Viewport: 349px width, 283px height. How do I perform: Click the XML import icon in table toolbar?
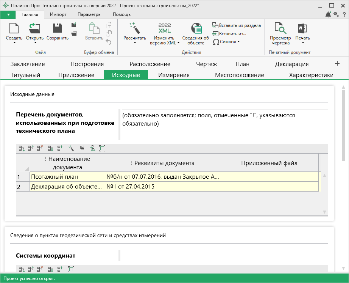tap(93, 148)
